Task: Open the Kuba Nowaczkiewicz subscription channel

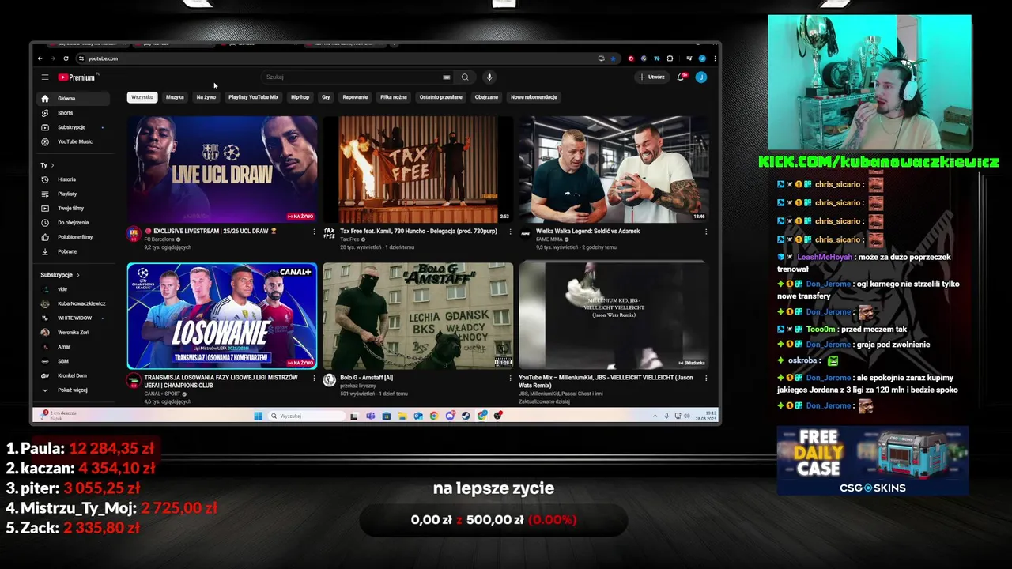Action: coord(73,303)
